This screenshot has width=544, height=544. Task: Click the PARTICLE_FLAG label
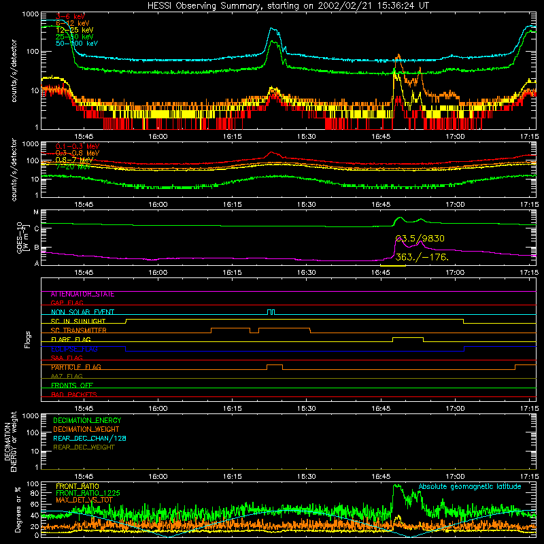point(76,367)
